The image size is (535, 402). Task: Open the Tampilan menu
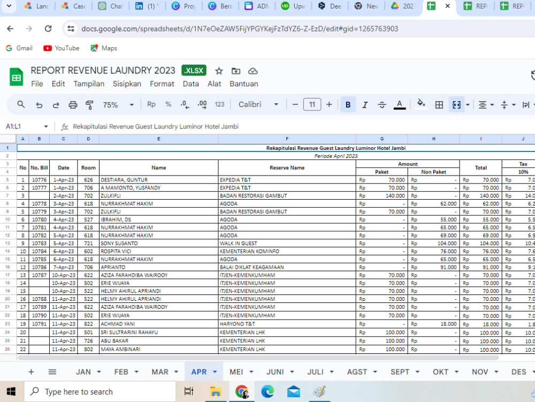pyautogui.click(x=89, y=84)
